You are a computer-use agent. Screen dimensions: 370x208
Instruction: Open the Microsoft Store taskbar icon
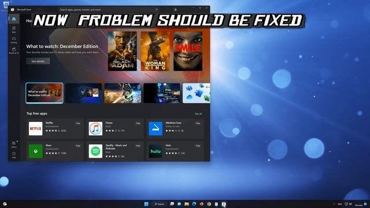(224, 204)
